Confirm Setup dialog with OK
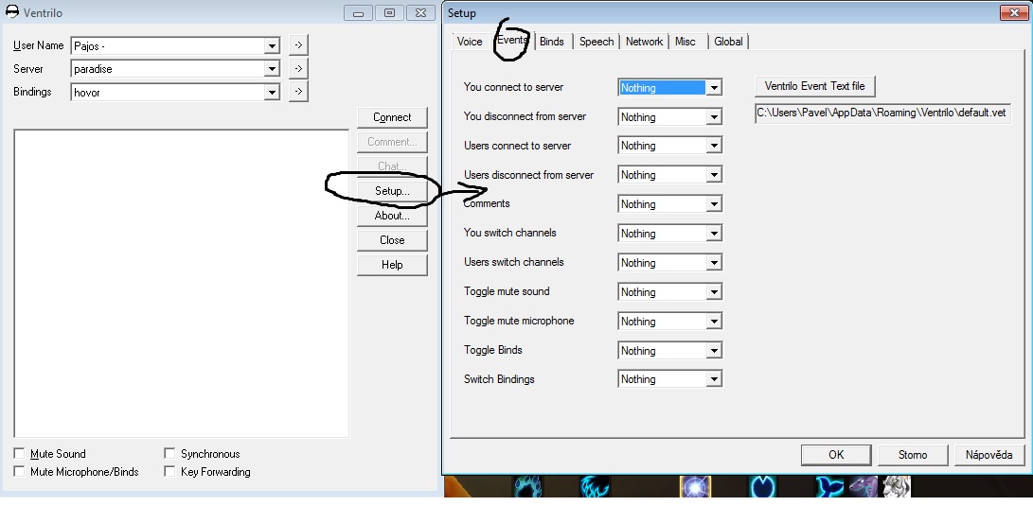Image resolution: width=1033 pixels, height=506 pixels. tap(836, 455)
